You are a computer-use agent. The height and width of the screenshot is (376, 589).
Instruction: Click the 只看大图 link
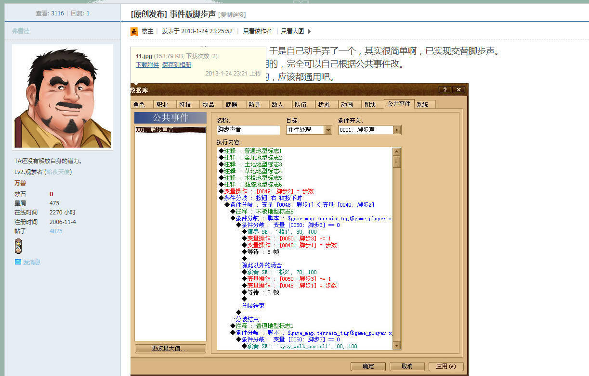(x=293, y=31)
